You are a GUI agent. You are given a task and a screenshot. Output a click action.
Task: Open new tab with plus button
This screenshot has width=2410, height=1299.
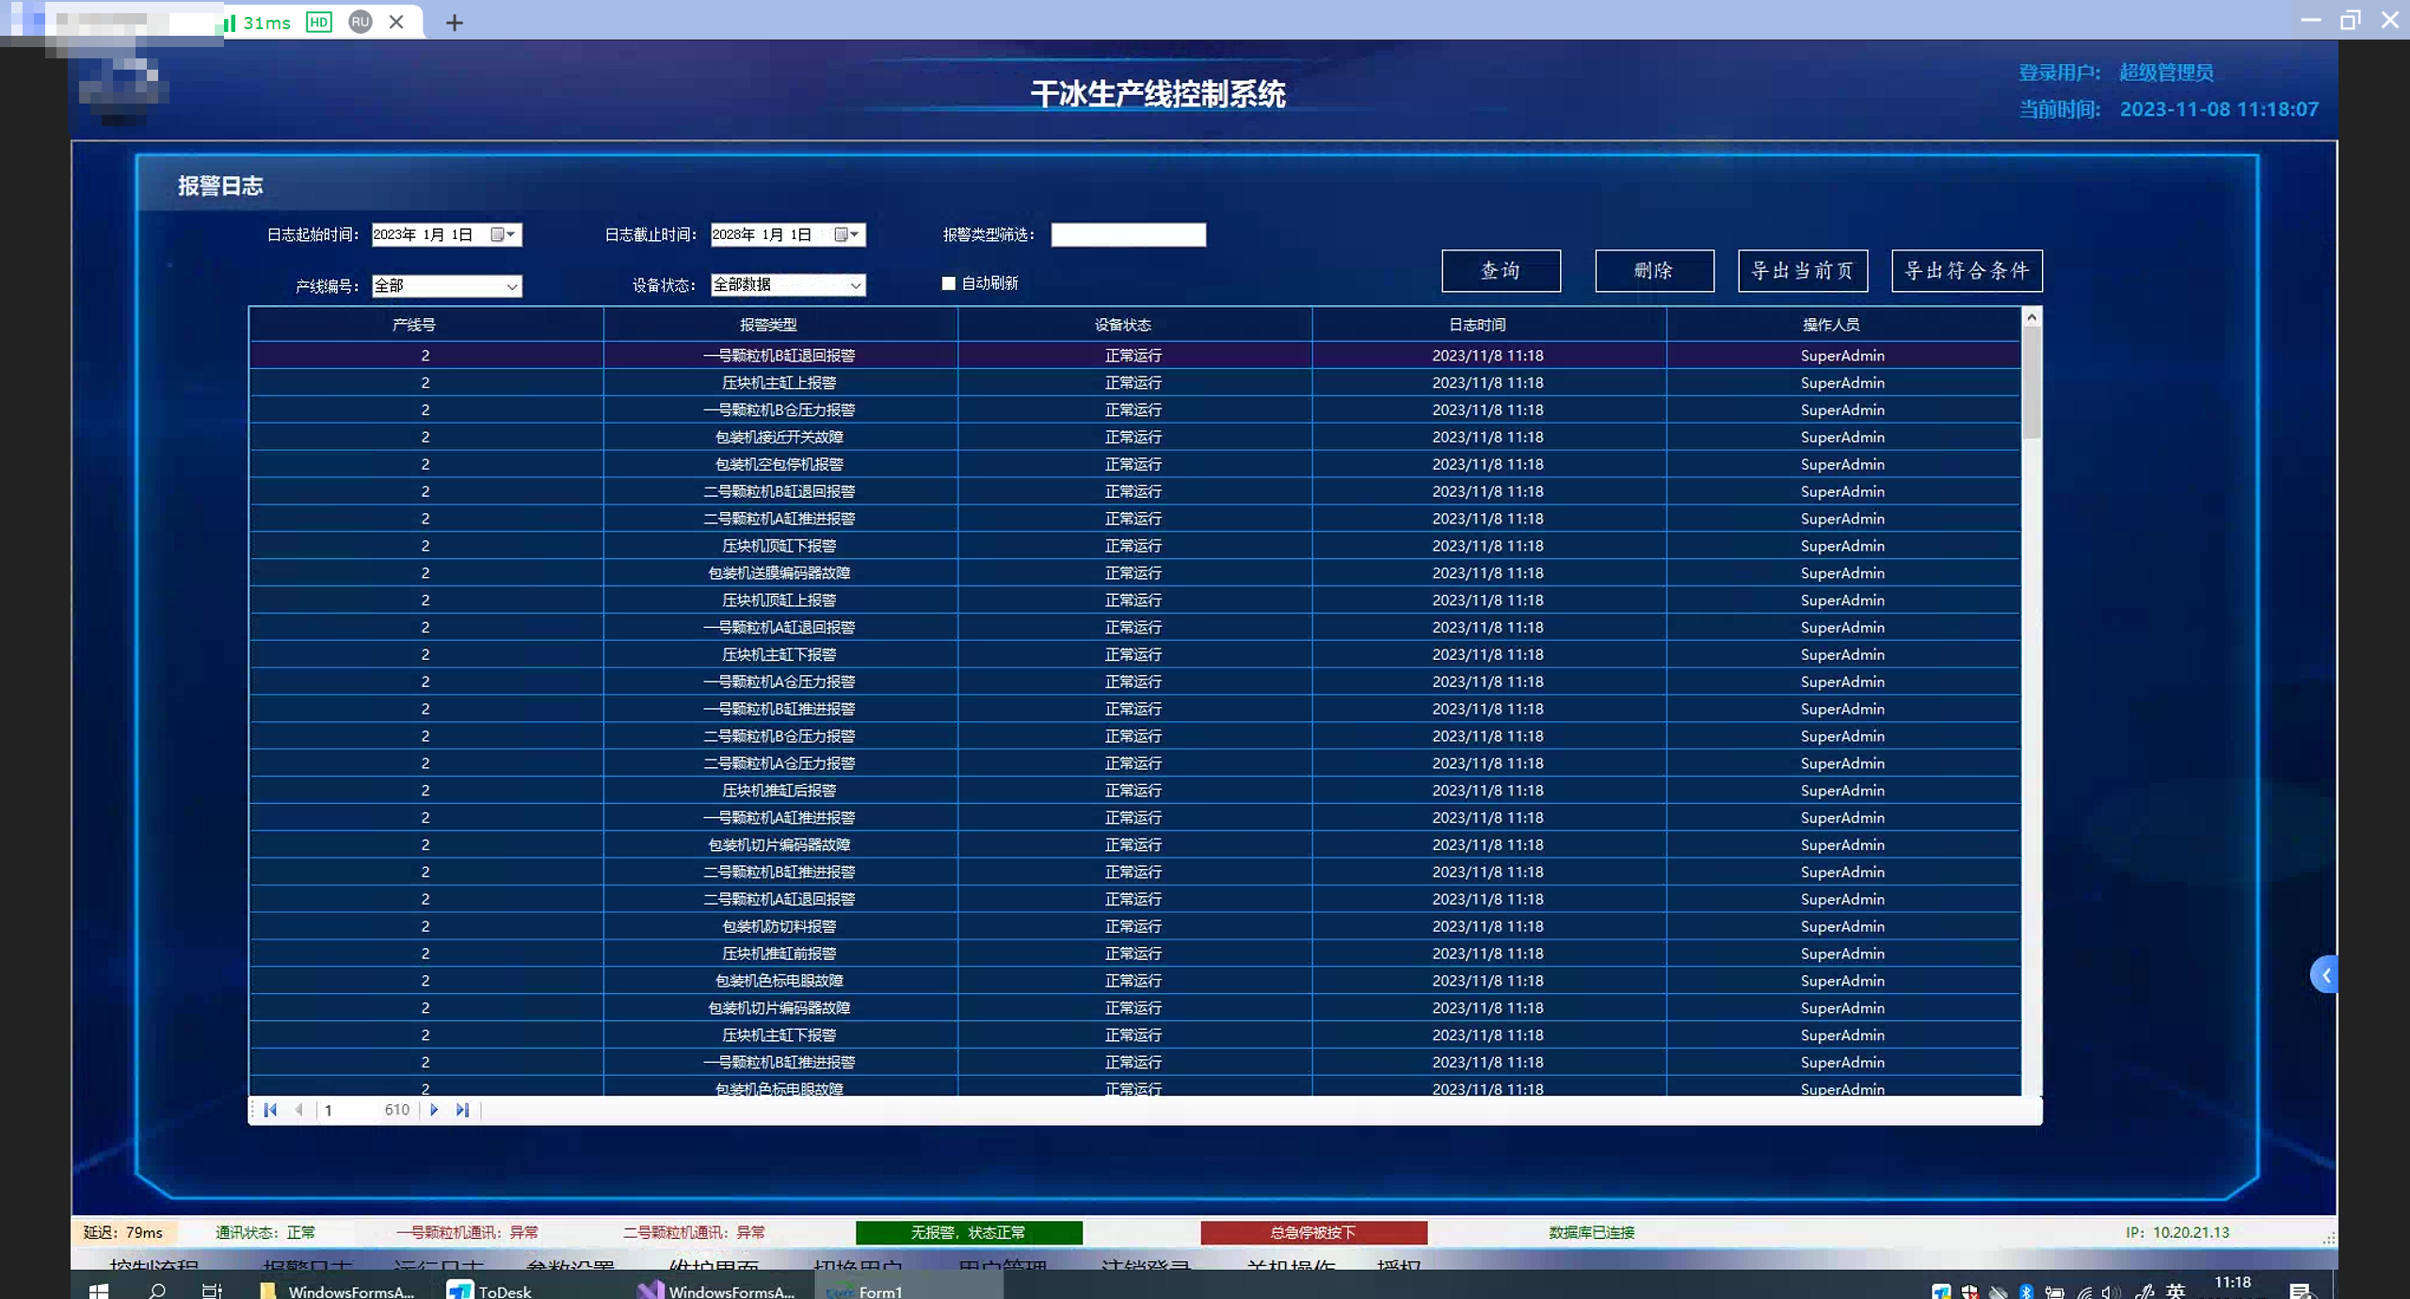[455, 23]
